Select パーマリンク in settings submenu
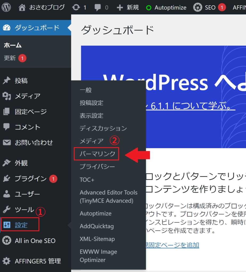 (x=97, y=154)
